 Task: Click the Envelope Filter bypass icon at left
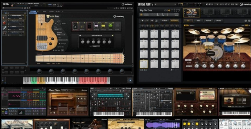(x=80, y=35)
